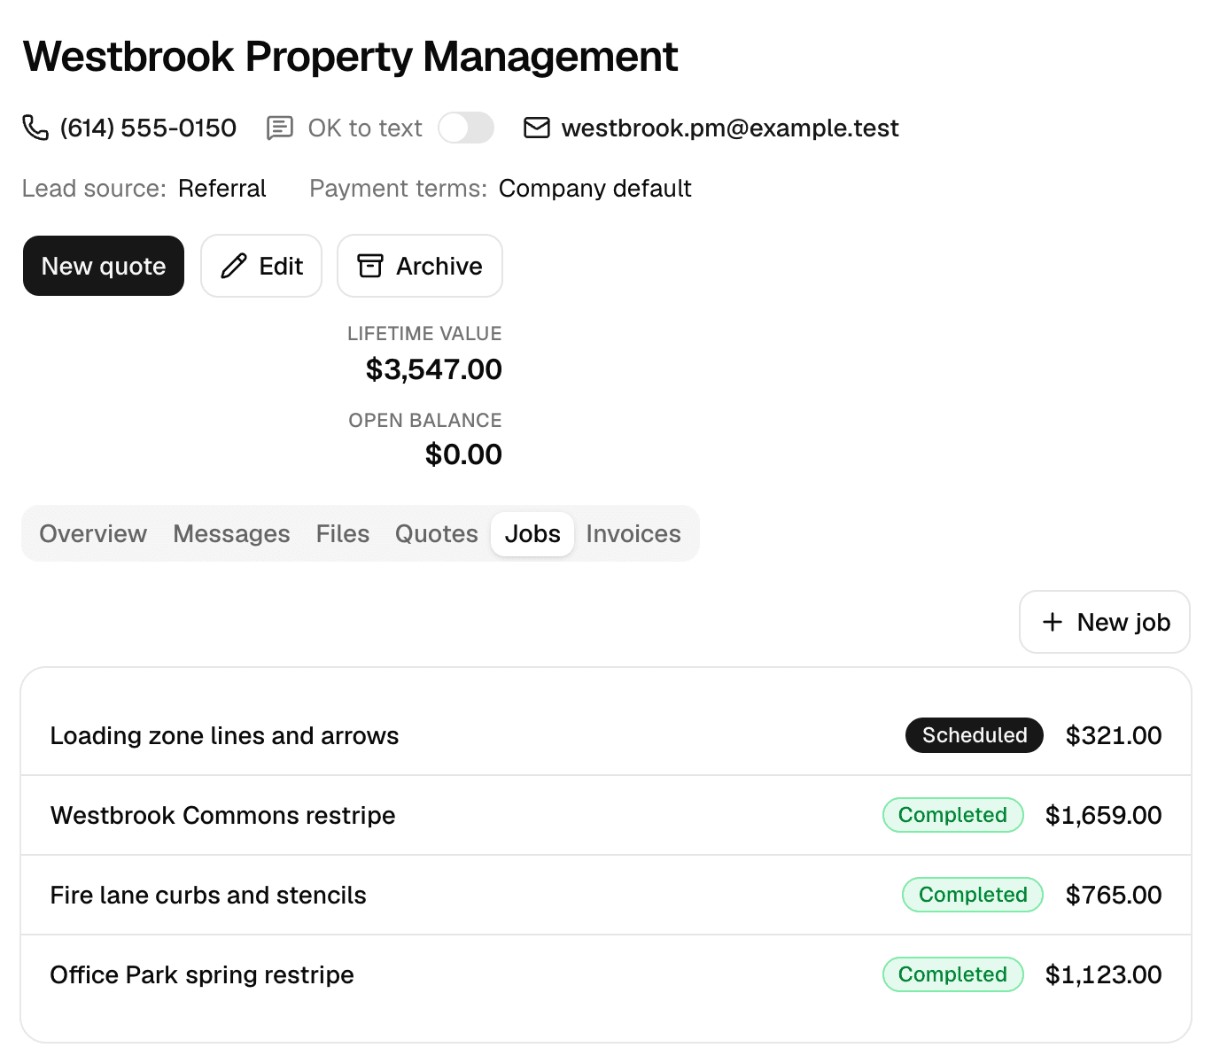Click the open balance $0.00
The image size is (1212, 1063).
[463, 454]
